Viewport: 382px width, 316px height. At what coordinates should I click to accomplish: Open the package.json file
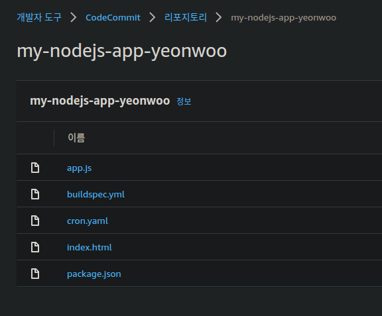coord(94,274)
